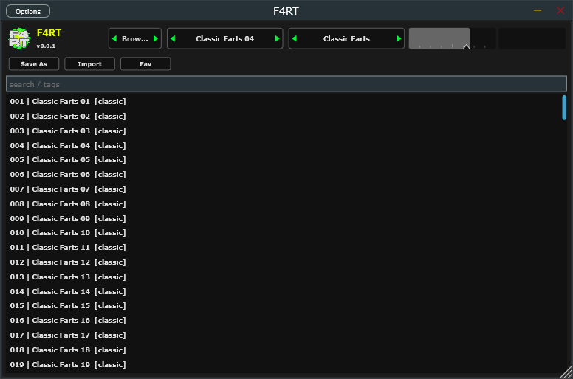The height and width of the screenshot is (379, 573).
Task: Click the yellow F4RT title text
Action: [49, 33]
